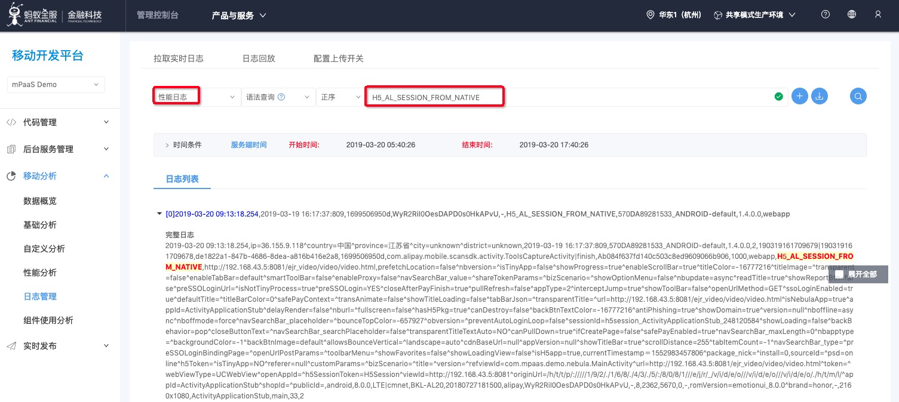Switch to the 日志回放 tab
The image size is (899, 402).
tap(259, 58)
